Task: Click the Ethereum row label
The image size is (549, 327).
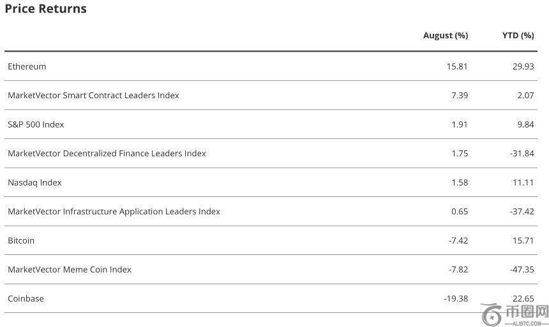Action: click(27, 66)
